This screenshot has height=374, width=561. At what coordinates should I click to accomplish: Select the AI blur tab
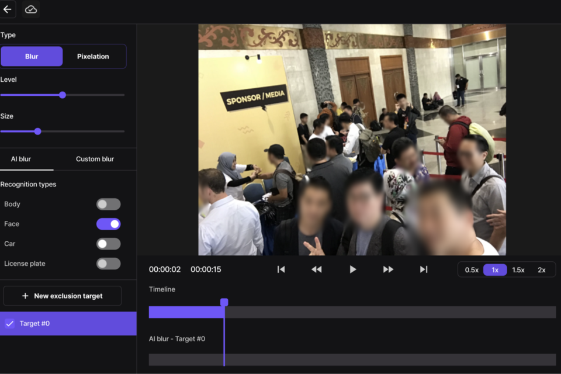[21, 159]
